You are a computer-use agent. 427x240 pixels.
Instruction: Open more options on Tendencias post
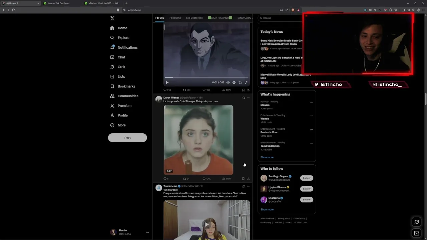click(248, 186)
